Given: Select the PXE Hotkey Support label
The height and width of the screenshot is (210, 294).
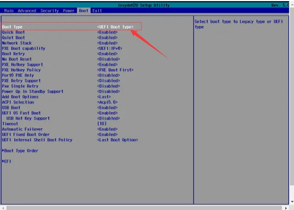Looking at the screenshot, I should coord(22,65).
